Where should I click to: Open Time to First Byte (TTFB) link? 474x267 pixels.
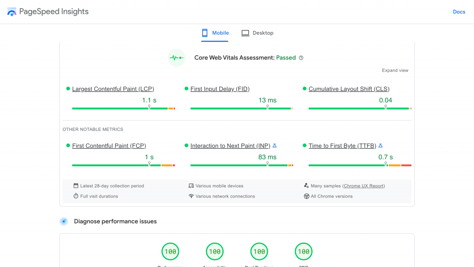point(343,146)
